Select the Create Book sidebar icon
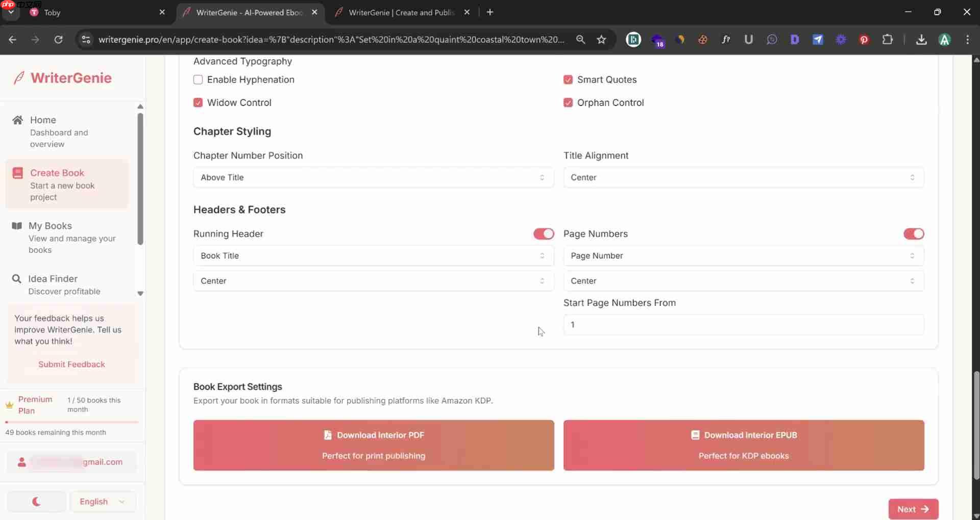Screen dimensions: 980x520 (x=17, y=173)
